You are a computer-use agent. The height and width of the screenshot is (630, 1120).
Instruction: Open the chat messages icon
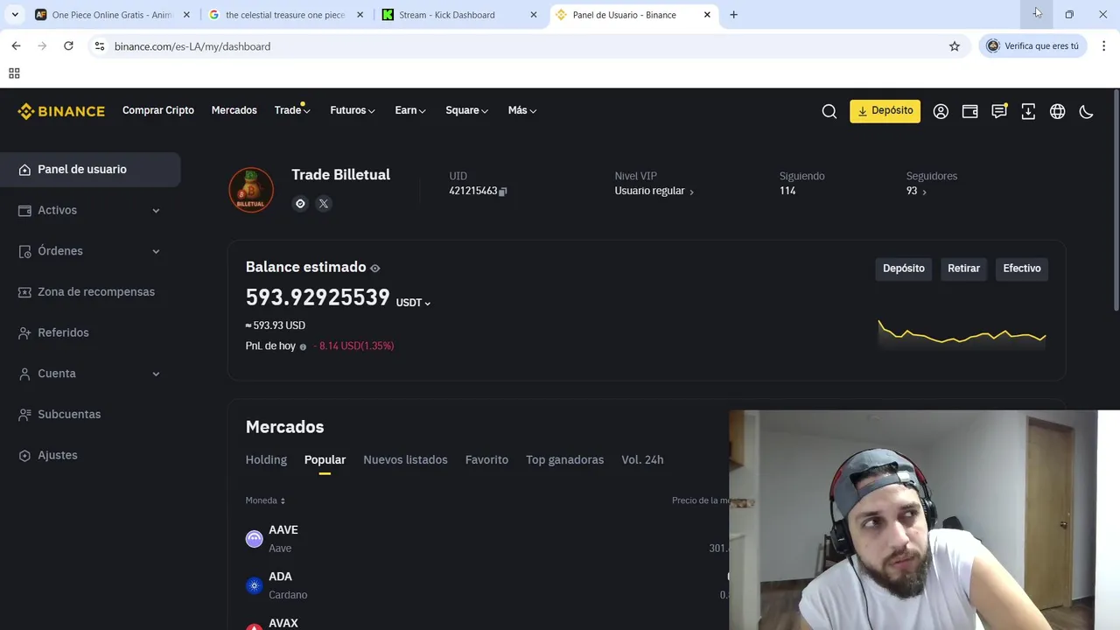coord(999,111)
